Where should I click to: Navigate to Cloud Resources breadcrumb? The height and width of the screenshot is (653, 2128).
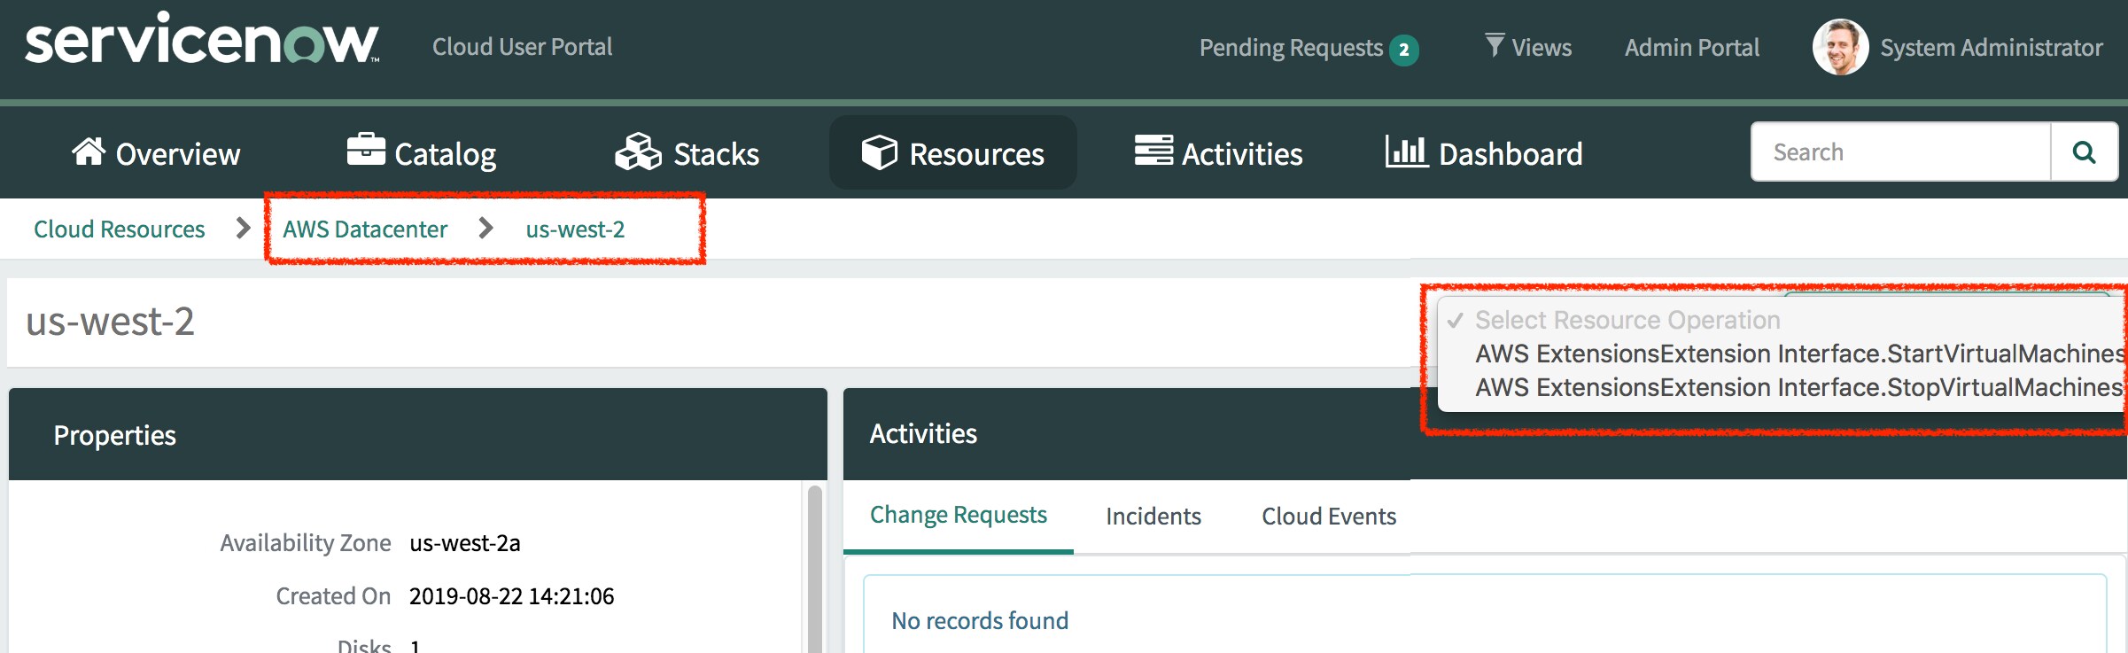pos(120,229)
